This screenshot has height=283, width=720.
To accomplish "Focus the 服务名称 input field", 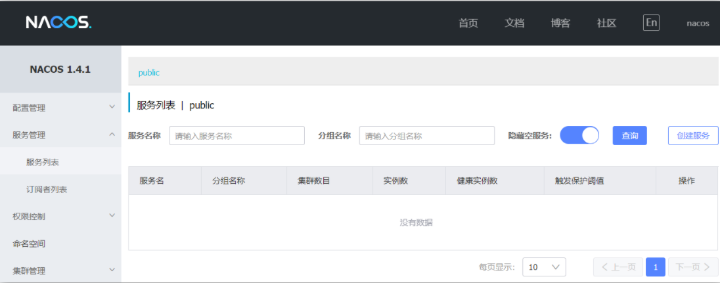I will coord(237,136).
